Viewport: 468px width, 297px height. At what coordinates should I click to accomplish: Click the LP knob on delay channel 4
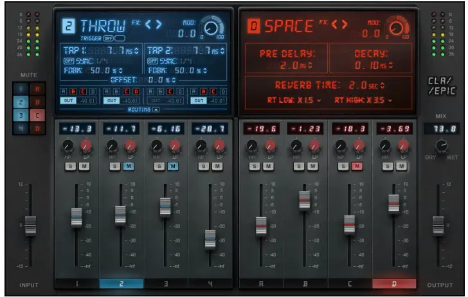coord(219,146)
